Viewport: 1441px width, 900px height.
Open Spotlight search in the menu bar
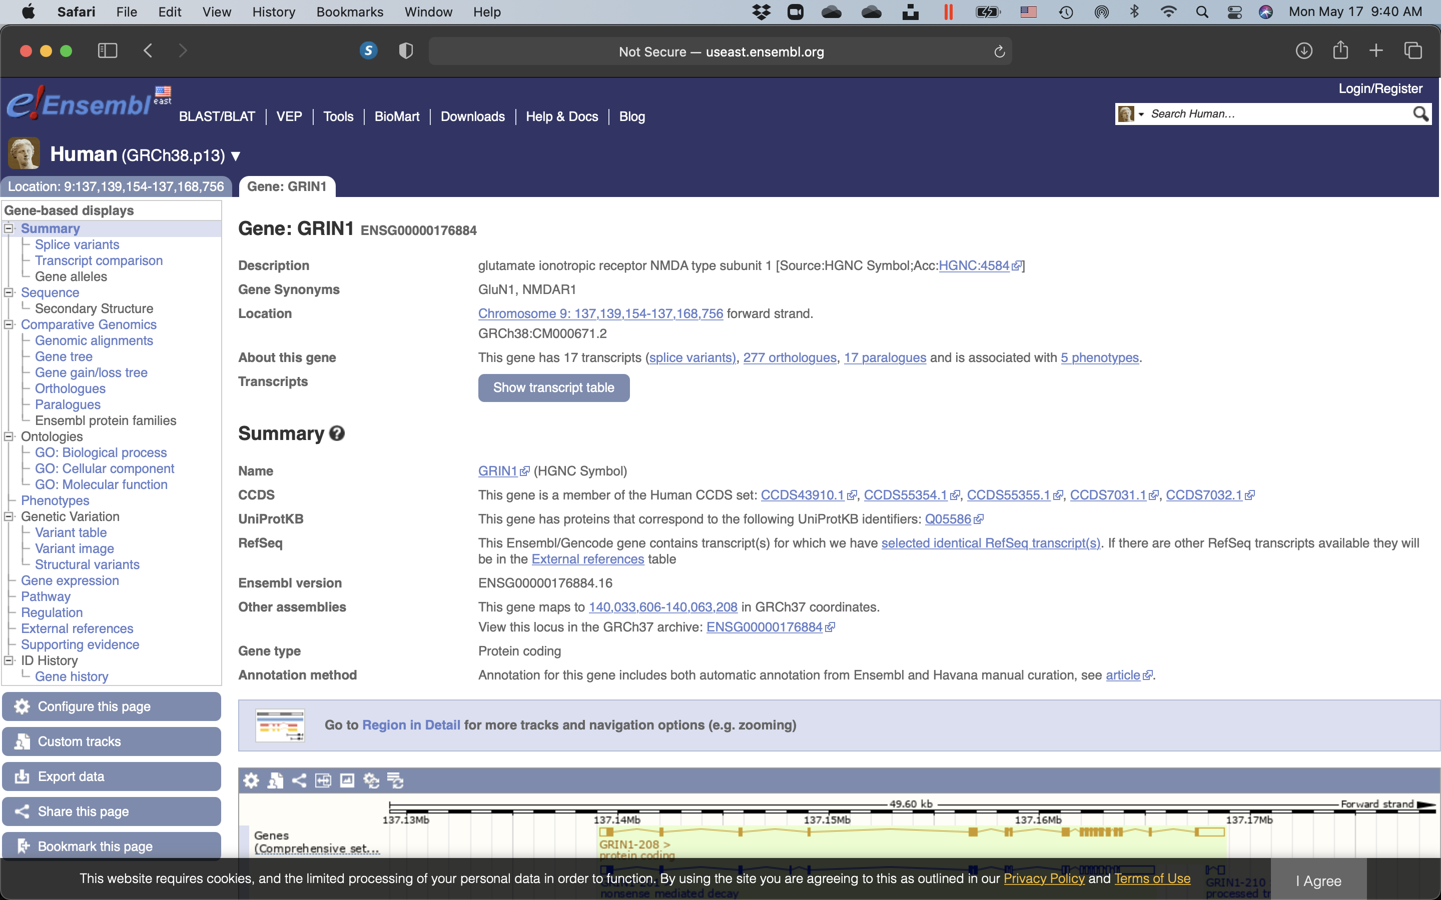[x=1202, y=12]
